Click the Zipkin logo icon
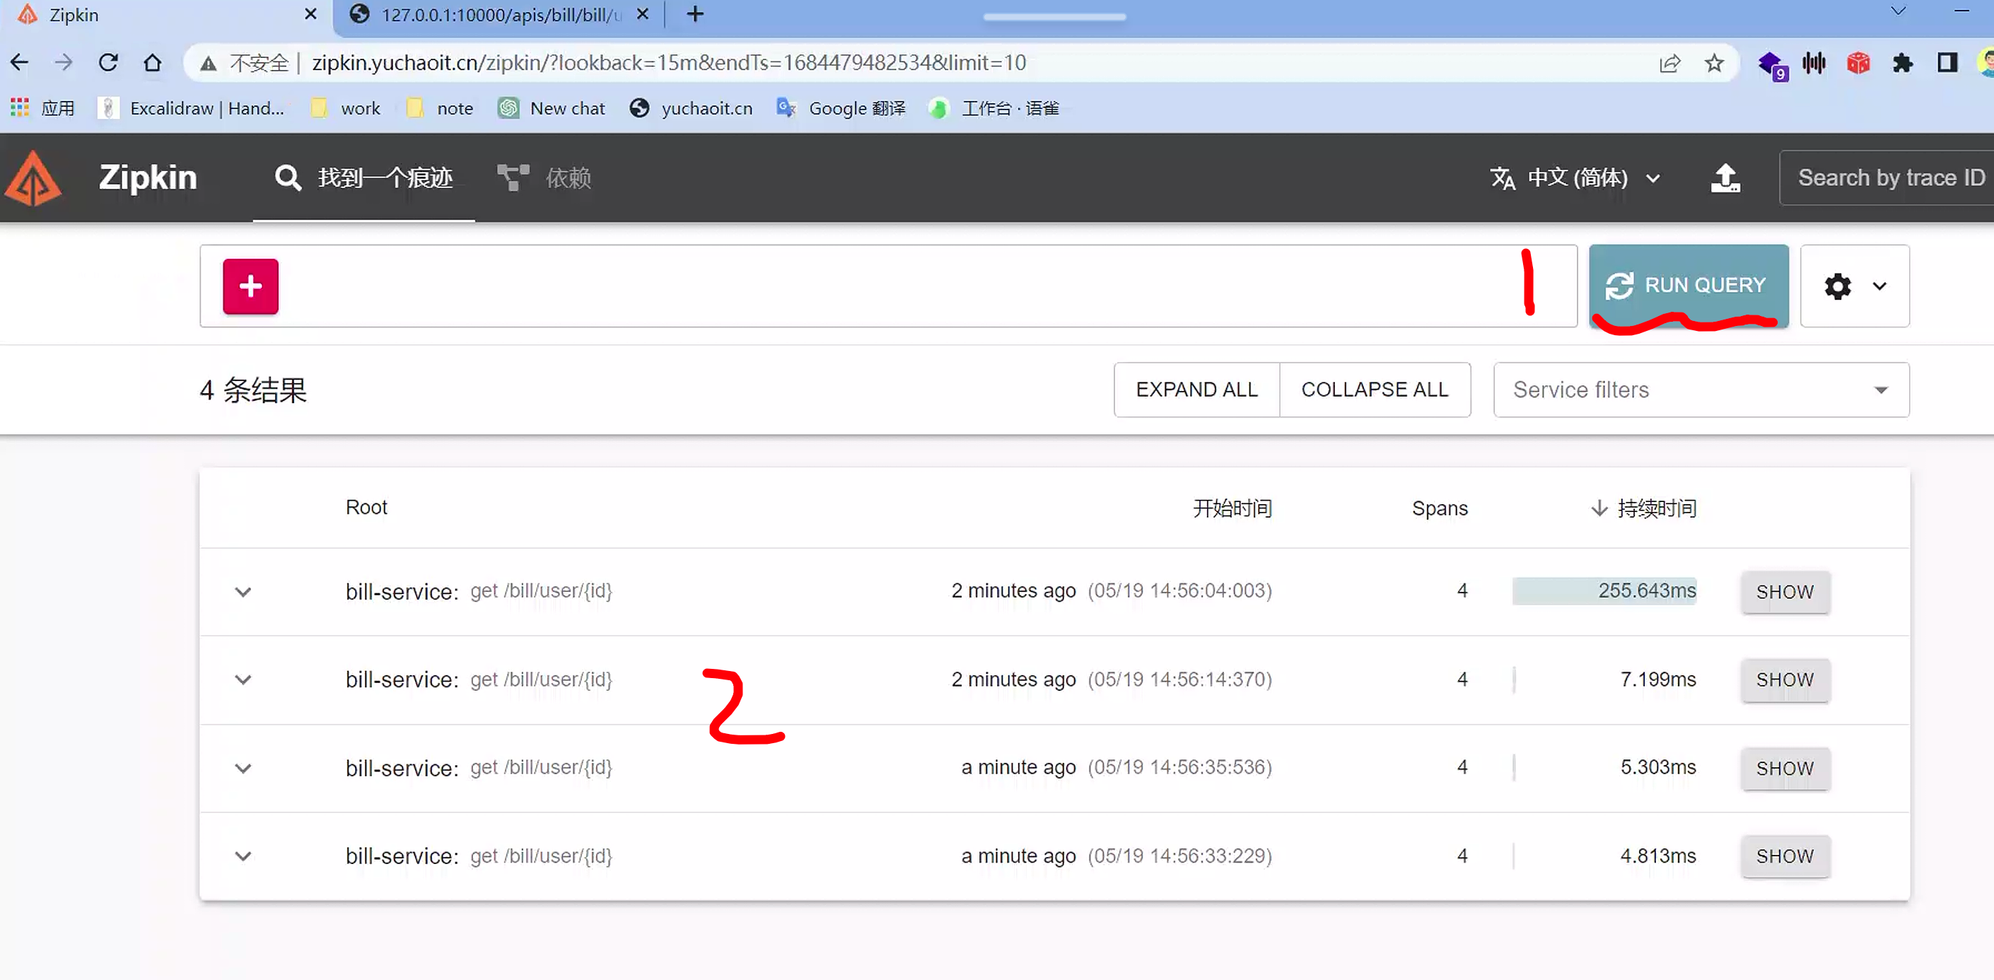The image size is (1994, 980). 33,178
